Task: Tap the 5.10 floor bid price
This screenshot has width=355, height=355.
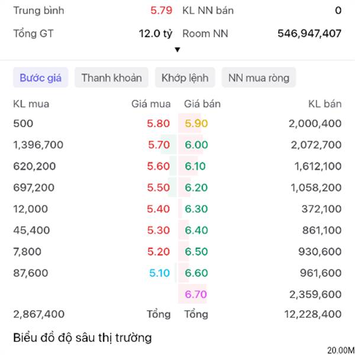Action: click(159, 273)
